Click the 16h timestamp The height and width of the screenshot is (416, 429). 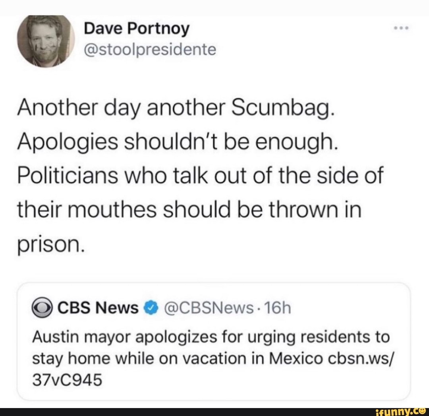(278, 308)
